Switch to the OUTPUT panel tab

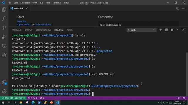(x=28, y=30)
